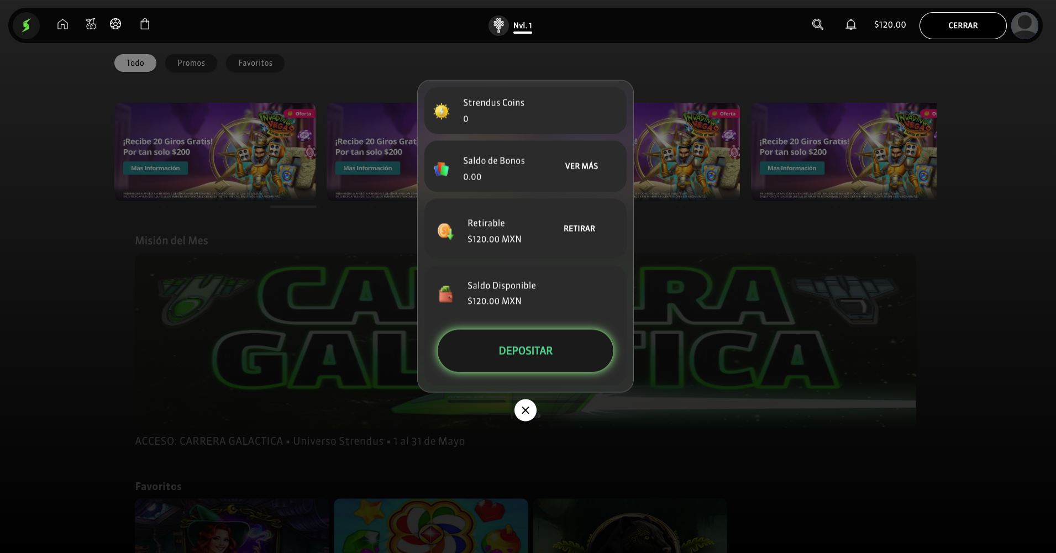
Task: Click the $120.00 balance in header
Action: [890, 25]
